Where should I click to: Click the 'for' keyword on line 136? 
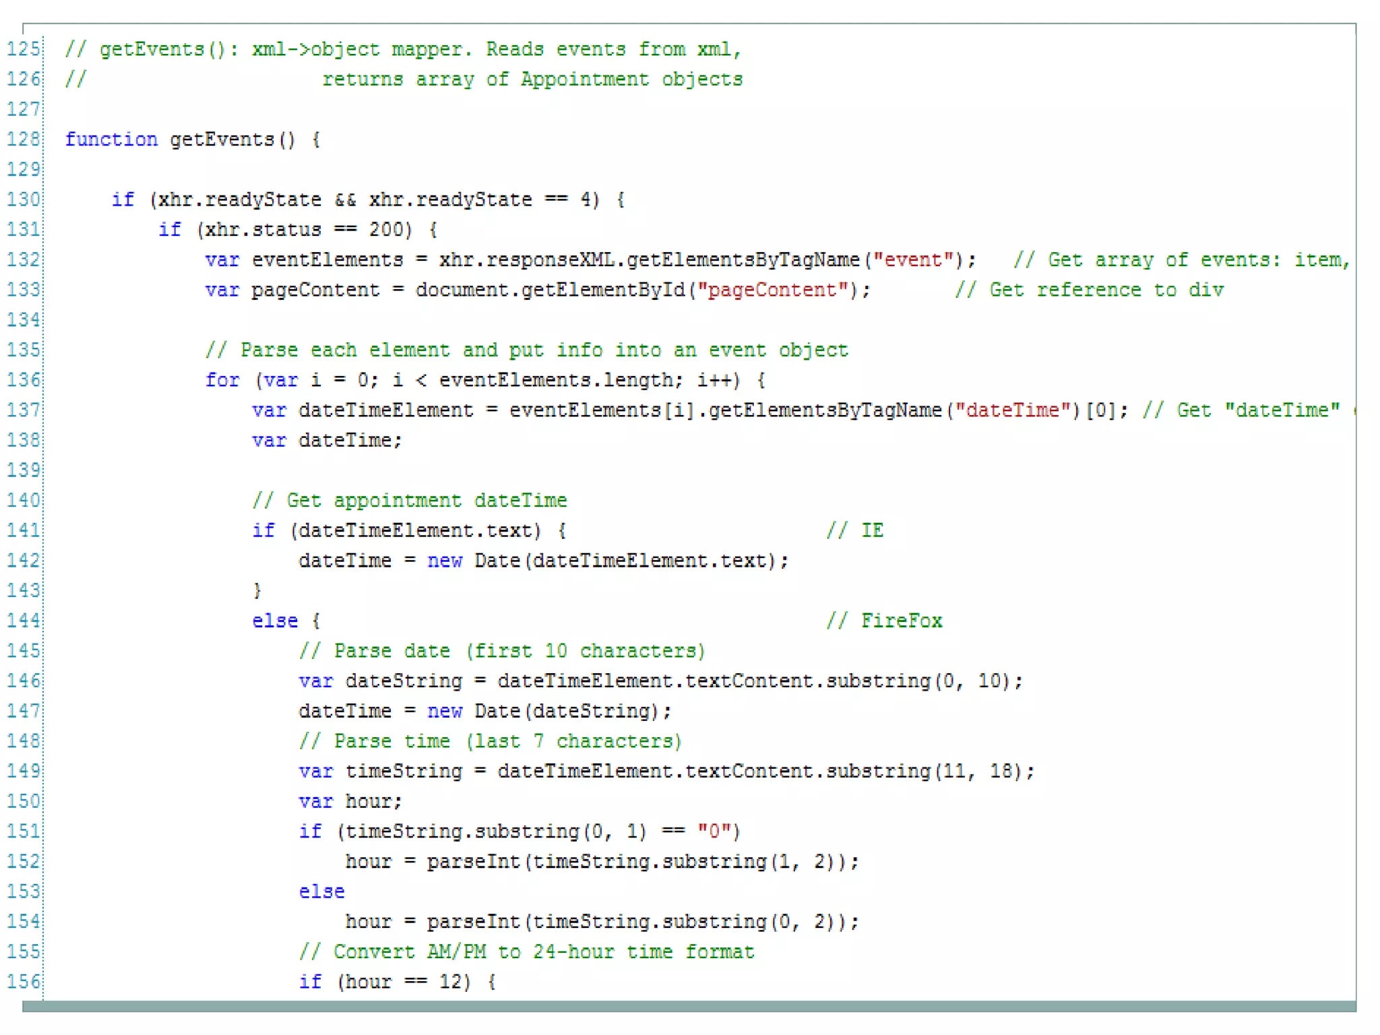click(x=222, y=380)
